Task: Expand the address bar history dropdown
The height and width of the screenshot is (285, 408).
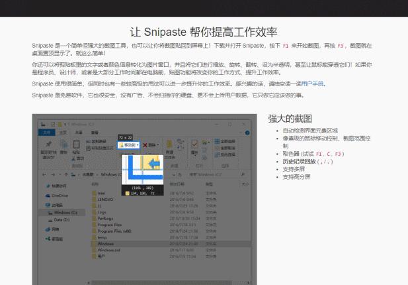Action: (173, 174)
